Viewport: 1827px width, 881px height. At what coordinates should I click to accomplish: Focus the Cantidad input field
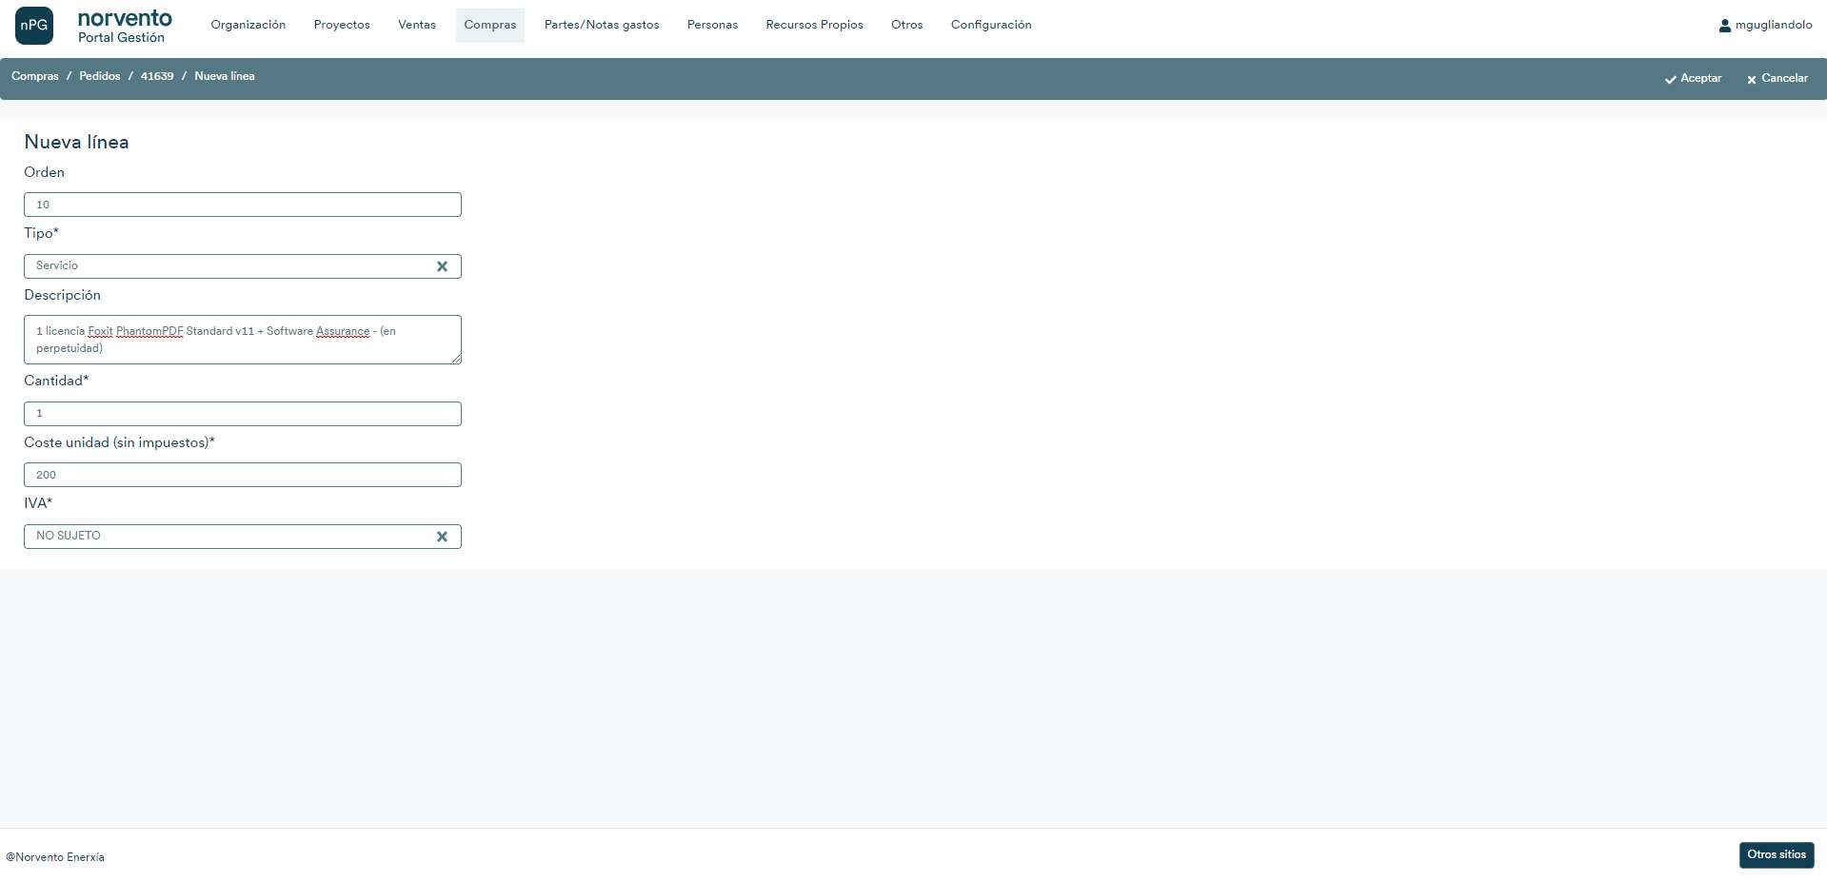243,414
